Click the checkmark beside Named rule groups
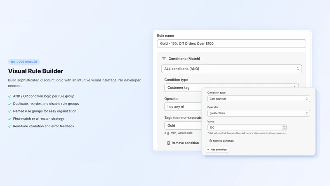The height and width of the screenshot is (186, 330). [x=9, y=112]
